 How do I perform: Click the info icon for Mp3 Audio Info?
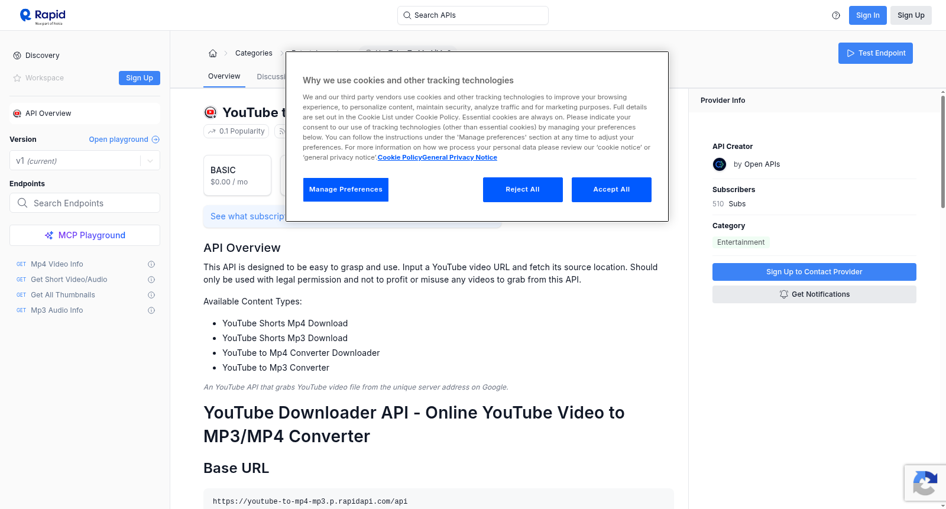click(x=151, y=310)
